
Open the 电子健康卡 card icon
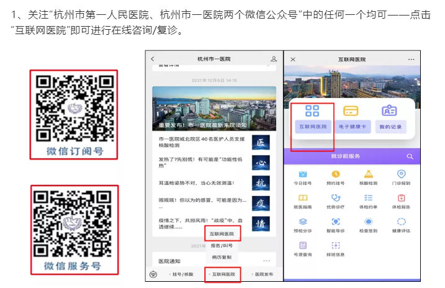(x=351, y=112)
